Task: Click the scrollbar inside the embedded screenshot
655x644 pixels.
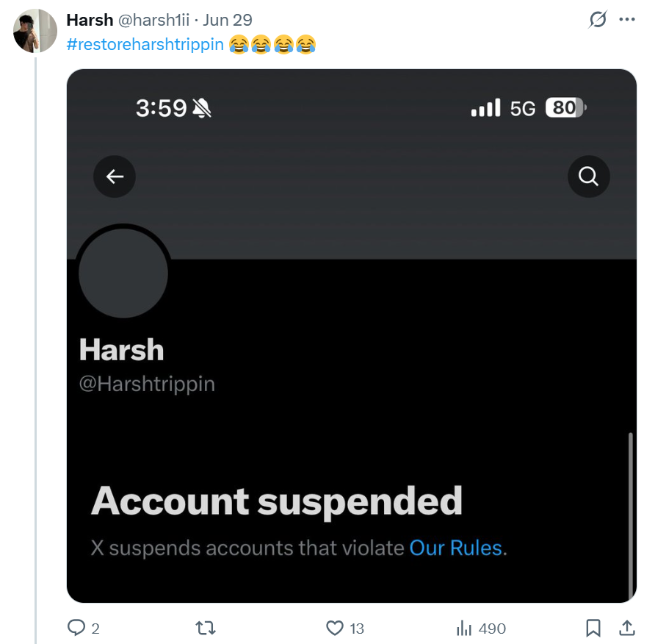Action: point(630,518)
